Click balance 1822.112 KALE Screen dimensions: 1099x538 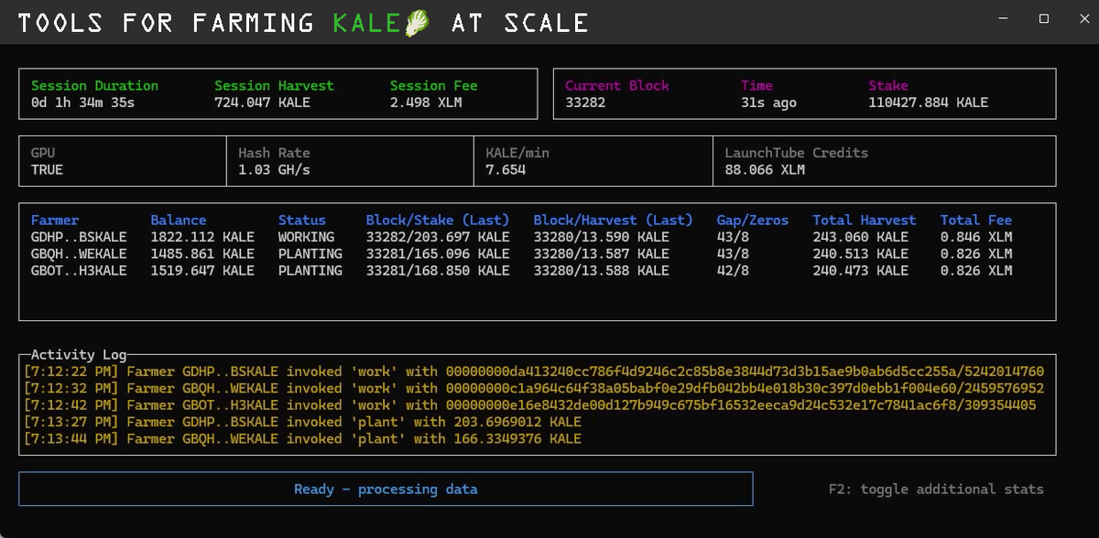(202, 237)
